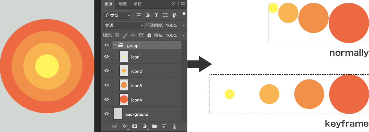Click the icon4 layer thumbnail
This screenshot has width=369, height=132.
[x=124, y=100]
